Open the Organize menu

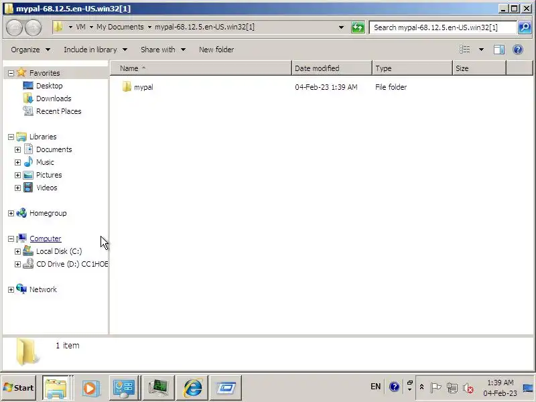coord(30,50)
